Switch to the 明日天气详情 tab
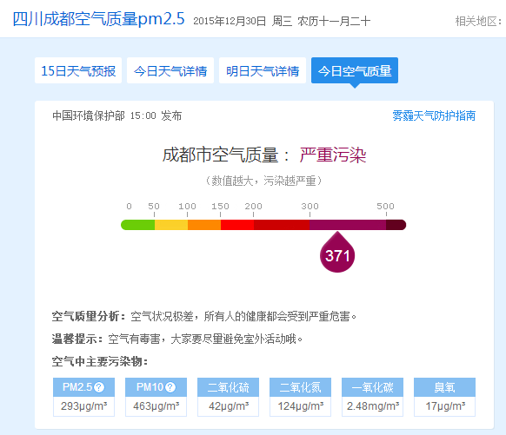The width and height of the screenshot is (506, 435). [x=263, y=70]
